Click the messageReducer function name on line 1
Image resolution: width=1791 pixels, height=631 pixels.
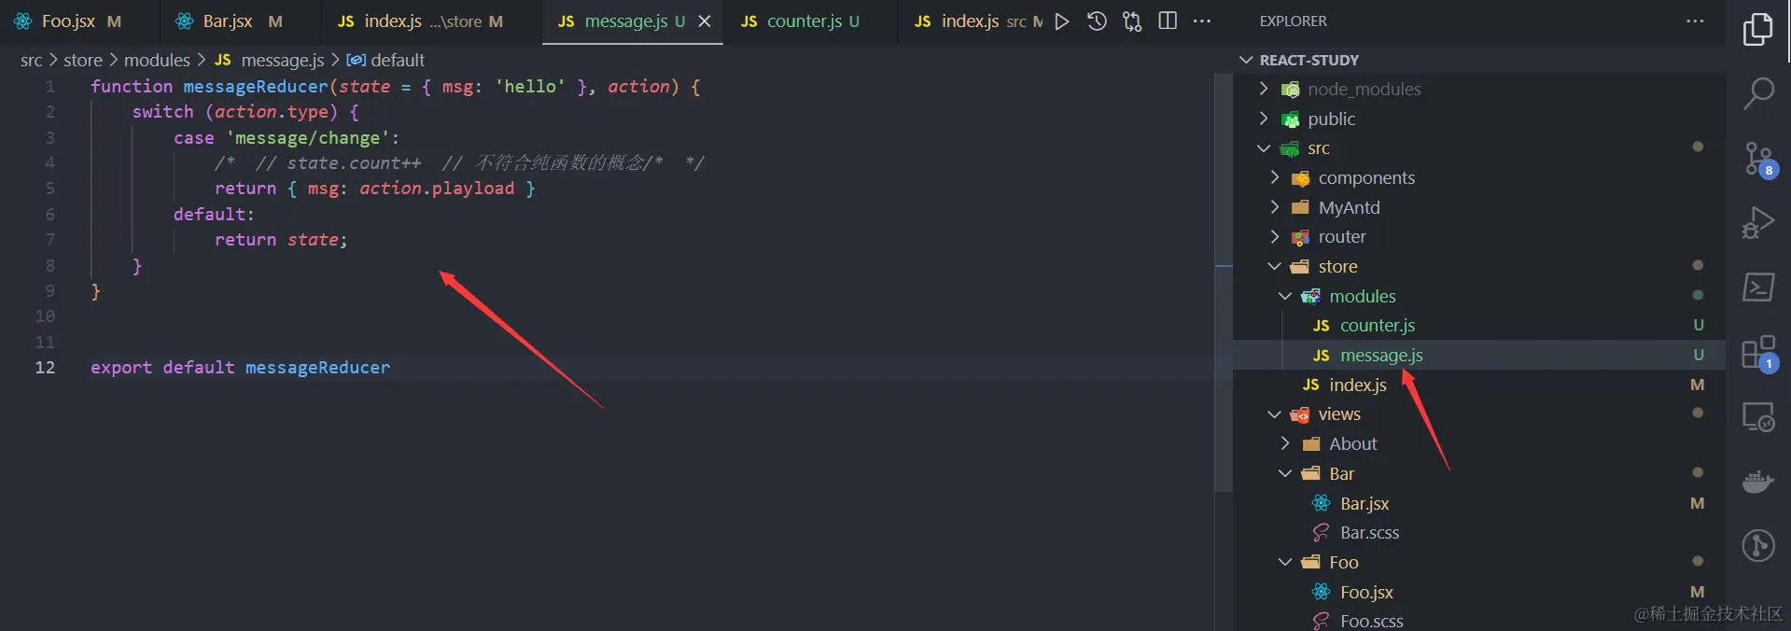tap(256, 87)
